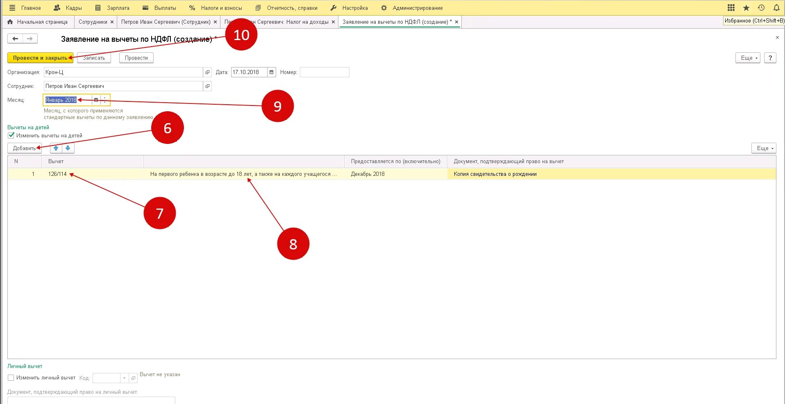Expand the top Еще dropdown
785x404 pixels.
tap(748, 58)
